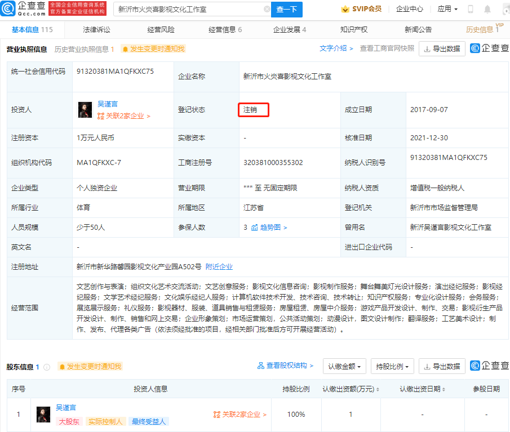
Task: Open SVIP会员 link
Action: 366,9
